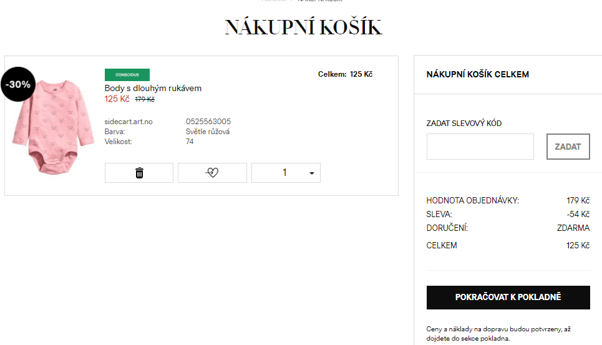Move item to favorites with heart icon
The height and width of the screenshot is (345, 602).
(x=212, y=173)
